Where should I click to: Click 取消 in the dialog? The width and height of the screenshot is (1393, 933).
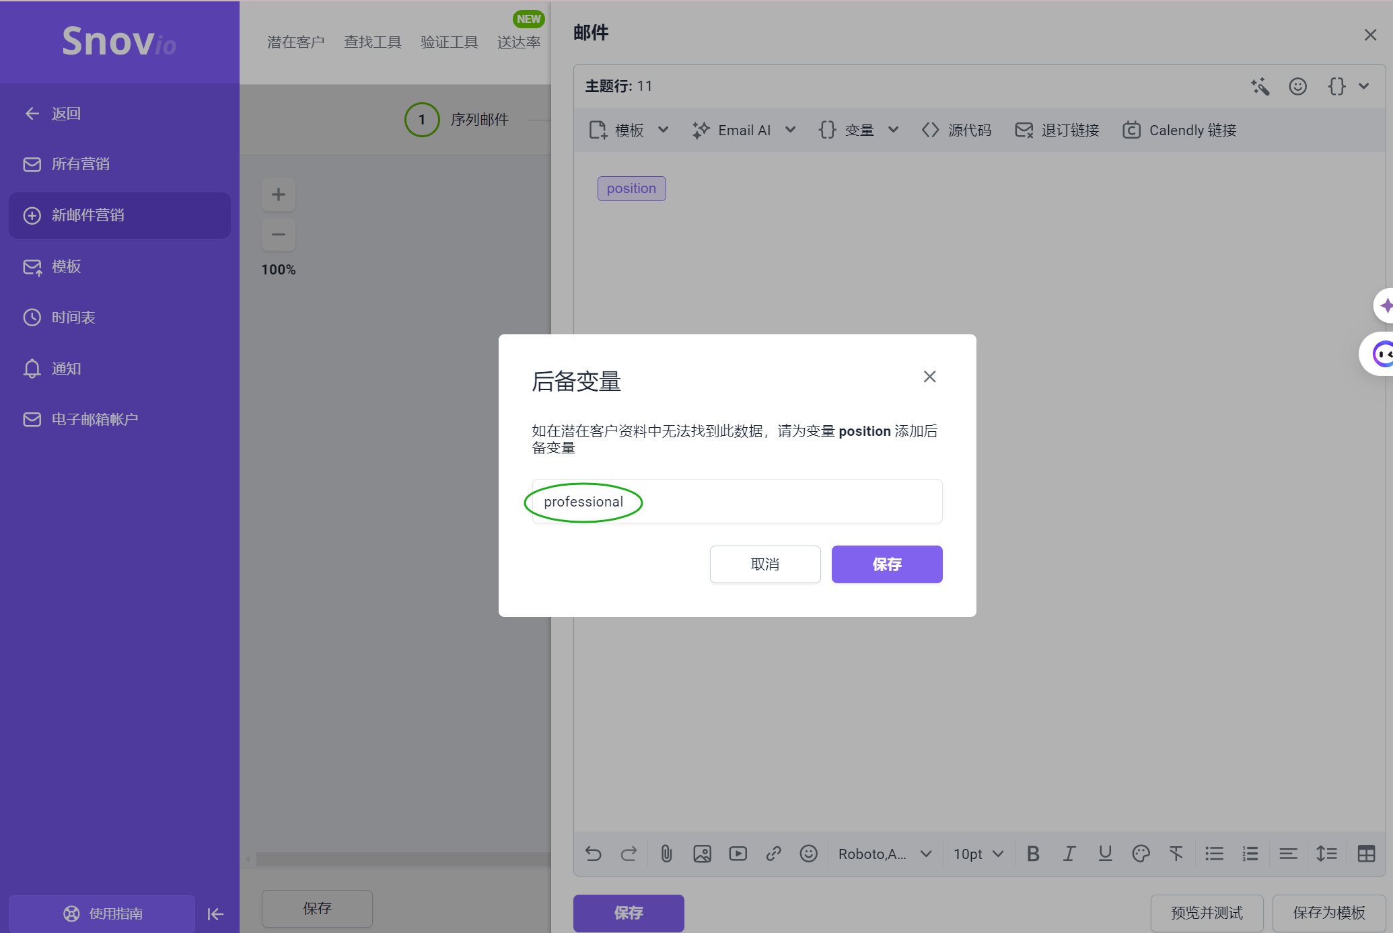765,564
